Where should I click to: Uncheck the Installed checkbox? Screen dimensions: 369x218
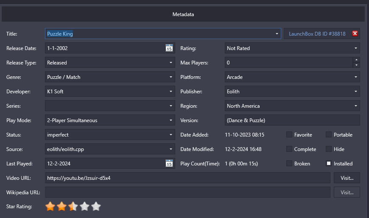point(329,163)
